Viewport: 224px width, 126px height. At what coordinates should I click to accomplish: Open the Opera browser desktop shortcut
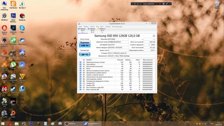4,30
